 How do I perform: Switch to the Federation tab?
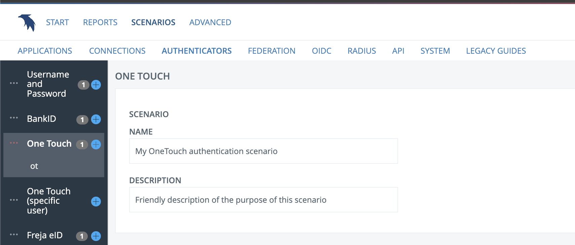[271, 51]
